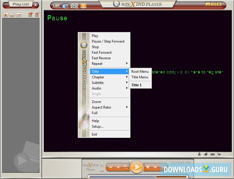Maximize the WinX DVD Player window
Image resolution: width=234 pixels, height=179 pixels.
point(214,4)
